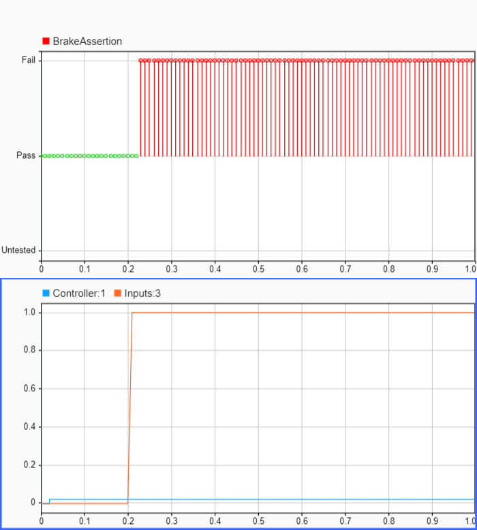
Task: Click the Fail axis label
Action: (29, 60)
